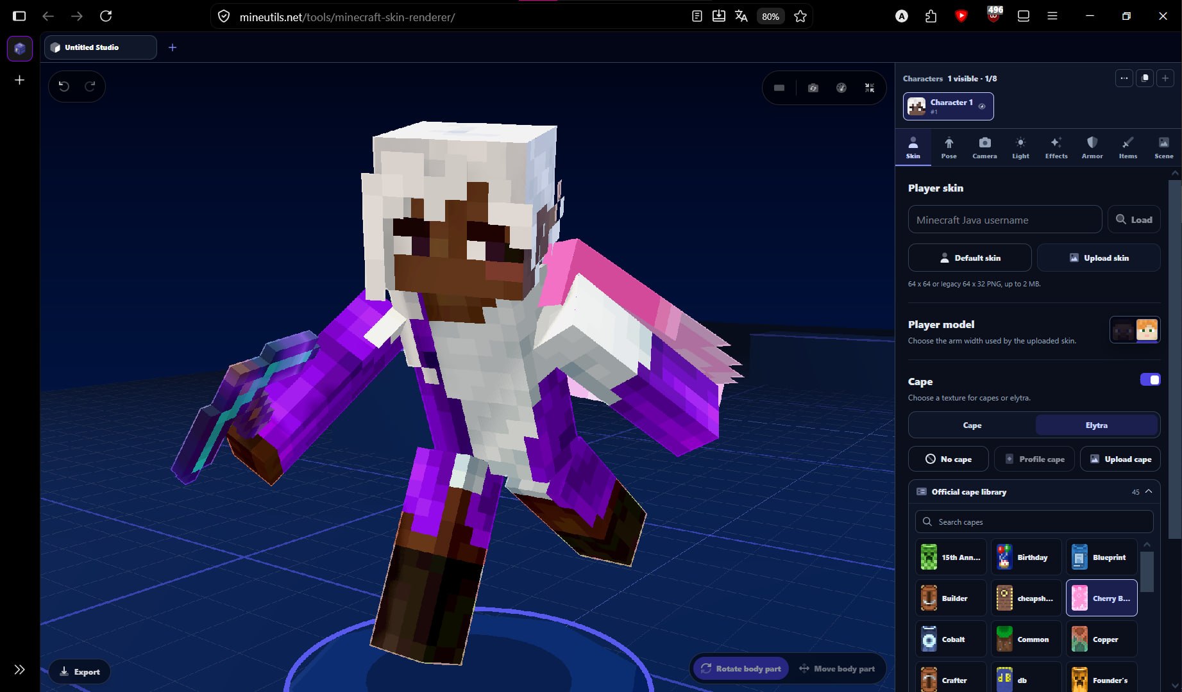Enable Move body part mode
1182x692 pixels.
837,668
